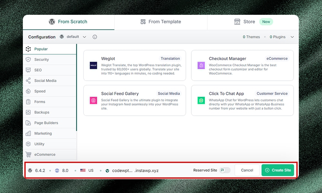The width and height of the screenshot is (322, 193).
Task: Switch to the From Template tab
Action: coord(161,22)
